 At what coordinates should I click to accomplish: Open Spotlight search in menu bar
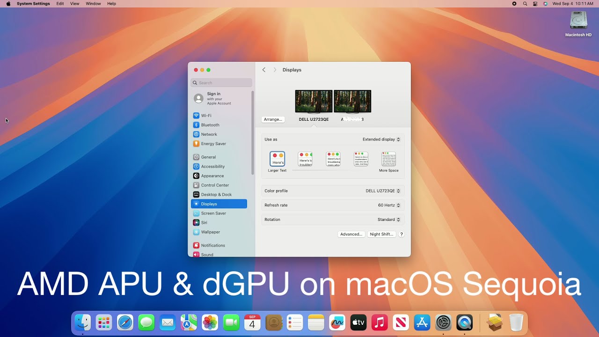525,4
